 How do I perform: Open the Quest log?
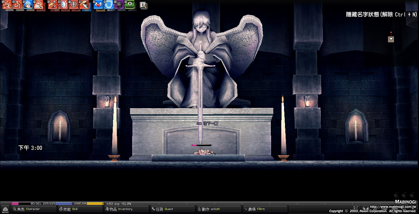(x=172, y=209)
